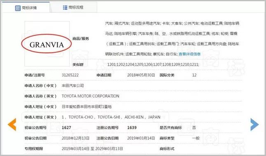The height and width of the screenshot is (156, 266).
Task: Select application number 31265222
Action: pyautogui.click(x=70, y=75)
